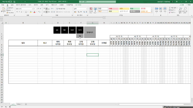Click the Cut (잘라내기) scissors icon
The image size is (193, 108).
click(7, 8)
